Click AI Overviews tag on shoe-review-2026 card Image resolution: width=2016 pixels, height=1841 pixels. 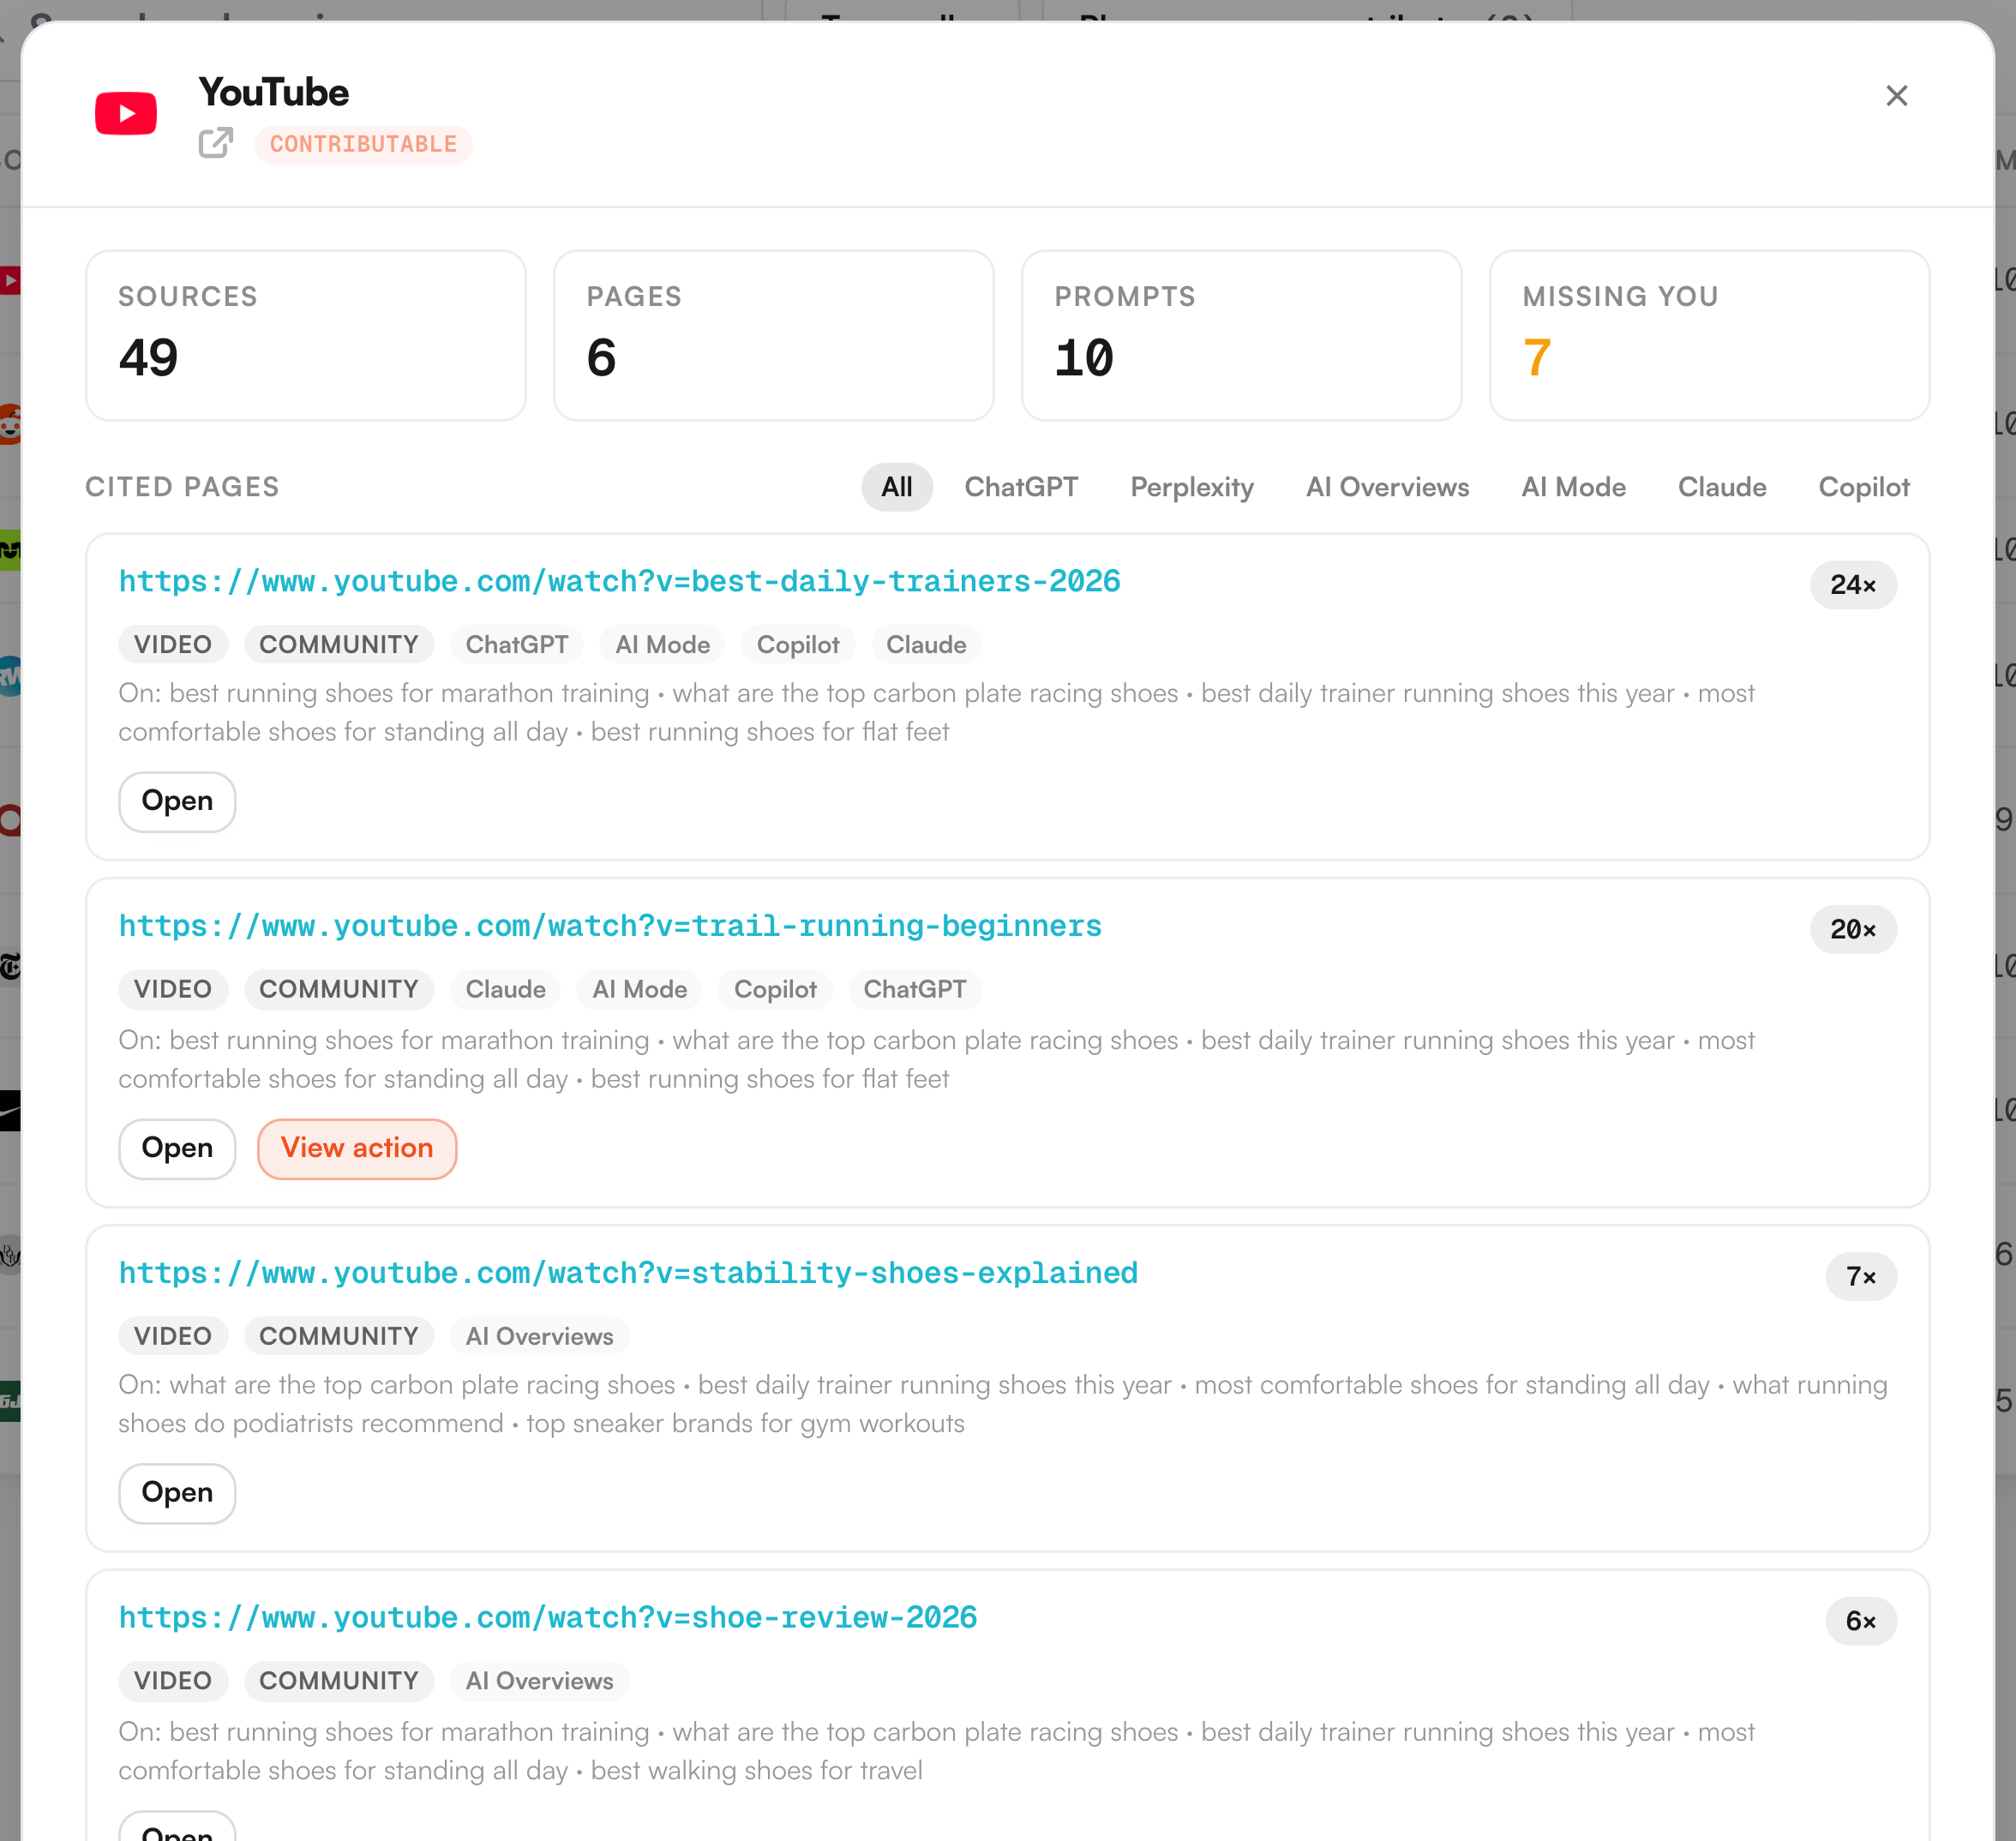click(x=539, y=1680)
